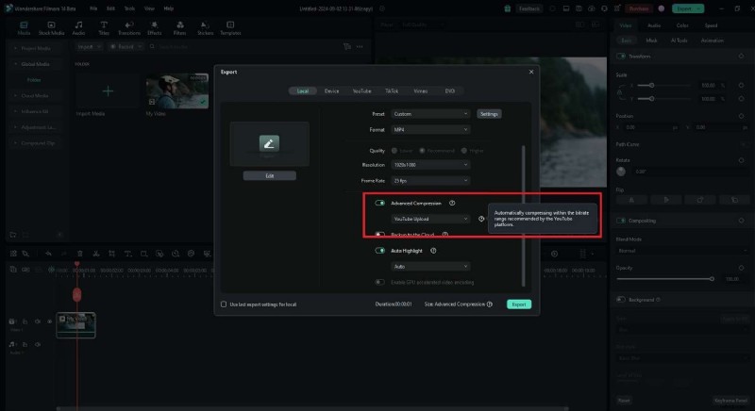Toggle Enable GPU accelerated video encoding switch

[x=380, y=282]
